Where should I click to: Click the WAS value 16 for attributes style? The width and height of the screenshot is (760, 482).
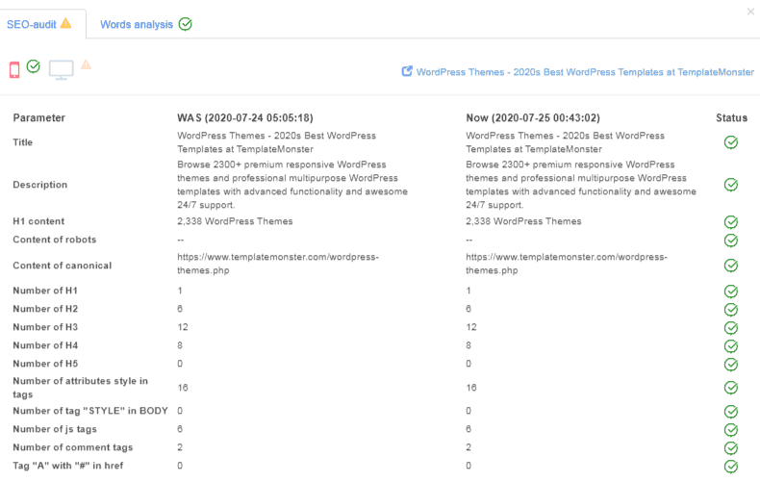(183, 388)
